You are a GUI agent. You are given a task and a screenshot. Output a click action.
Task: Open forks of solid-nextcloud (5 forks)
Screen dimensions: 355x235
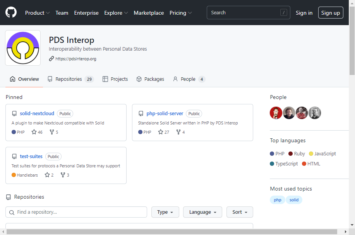click(54, 132)
